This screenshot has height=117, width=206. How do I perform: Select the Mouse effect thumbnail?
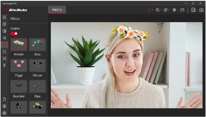coord(38,65)
